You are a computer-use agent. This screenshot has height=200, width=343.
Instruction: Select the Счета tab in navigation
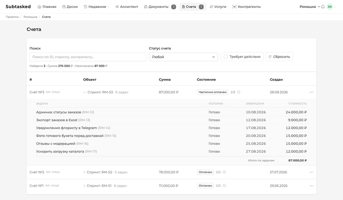pyautogui.click(x=193, y=7)
